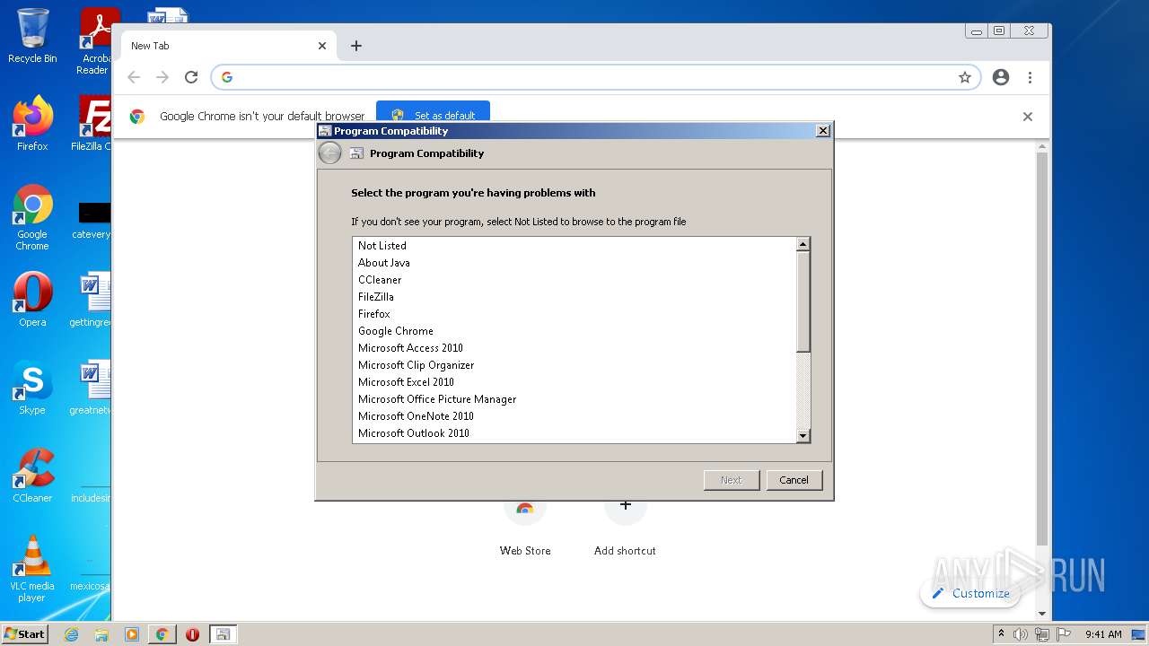Reload the Chrome page
The width and height of the screenshot is (1149, 646).
pyautogui.click(x=191, y=77)
